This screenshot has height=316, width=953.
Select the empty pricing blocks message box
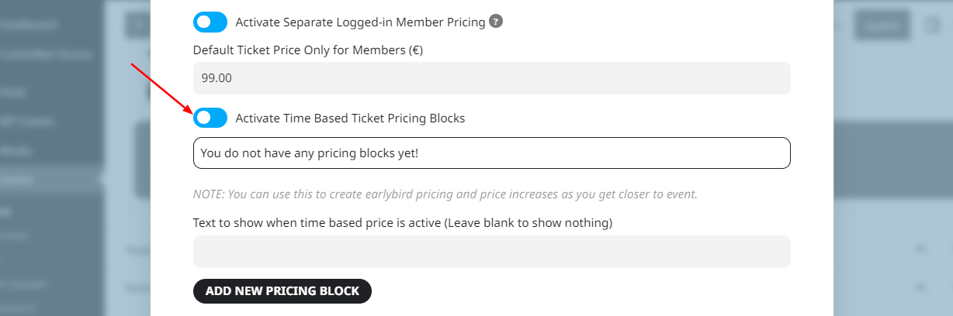pos(492,153)
